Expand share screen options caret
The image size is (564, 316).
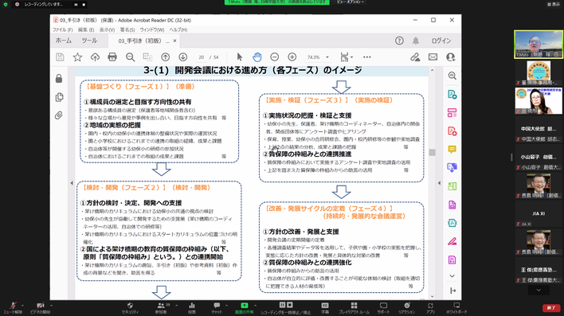(255, 306)
